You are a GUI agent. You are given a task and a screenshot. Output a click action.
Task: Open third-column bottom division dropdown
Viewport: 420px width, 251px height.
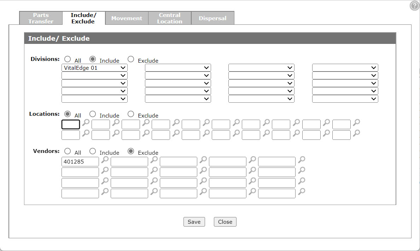tap(261, 99)
